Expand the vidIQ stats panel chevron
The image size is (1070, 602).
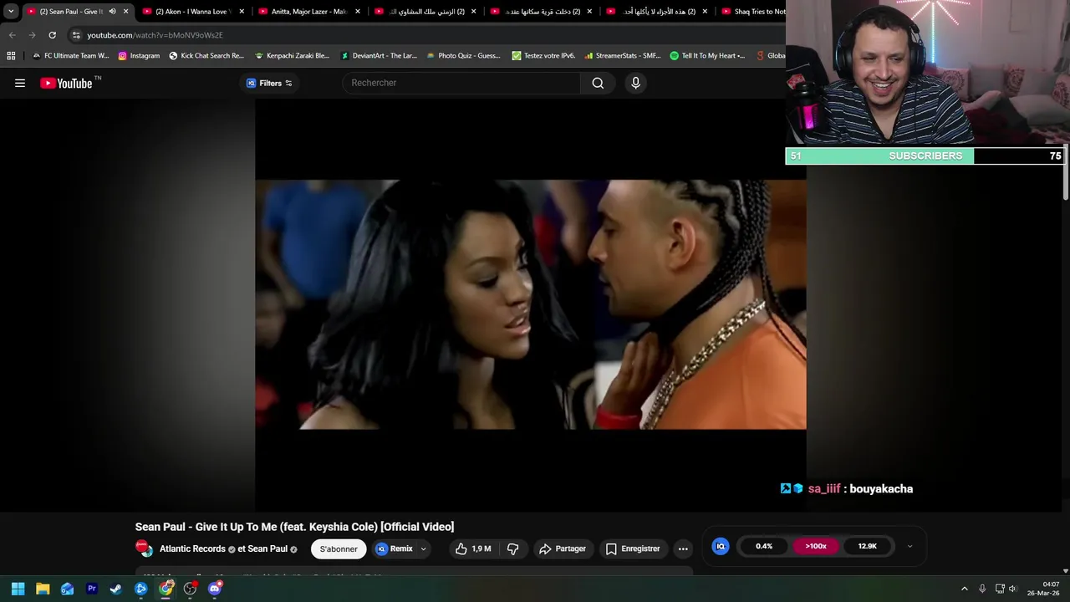[x=909, y=546]
